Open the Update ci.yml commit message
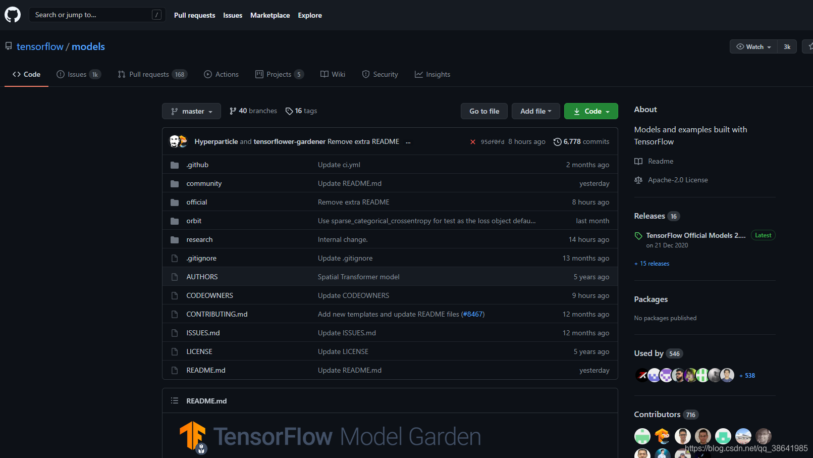 339,165
